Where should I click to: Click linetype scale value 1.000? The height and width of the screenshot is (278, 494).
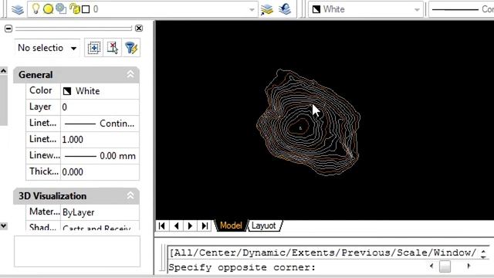100,139
